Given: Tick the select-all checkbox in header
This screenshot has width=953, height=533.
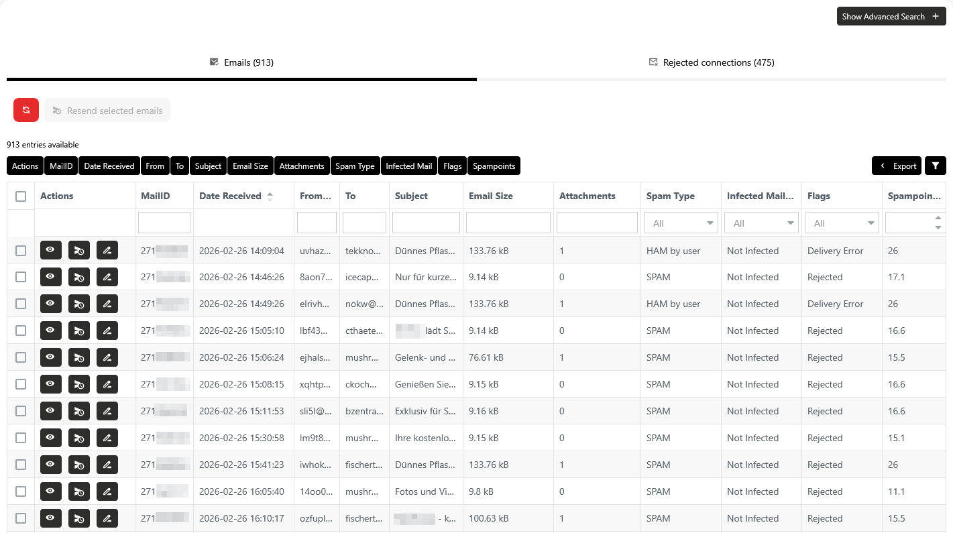Looking at the screenshot, I should click(21, 196).
